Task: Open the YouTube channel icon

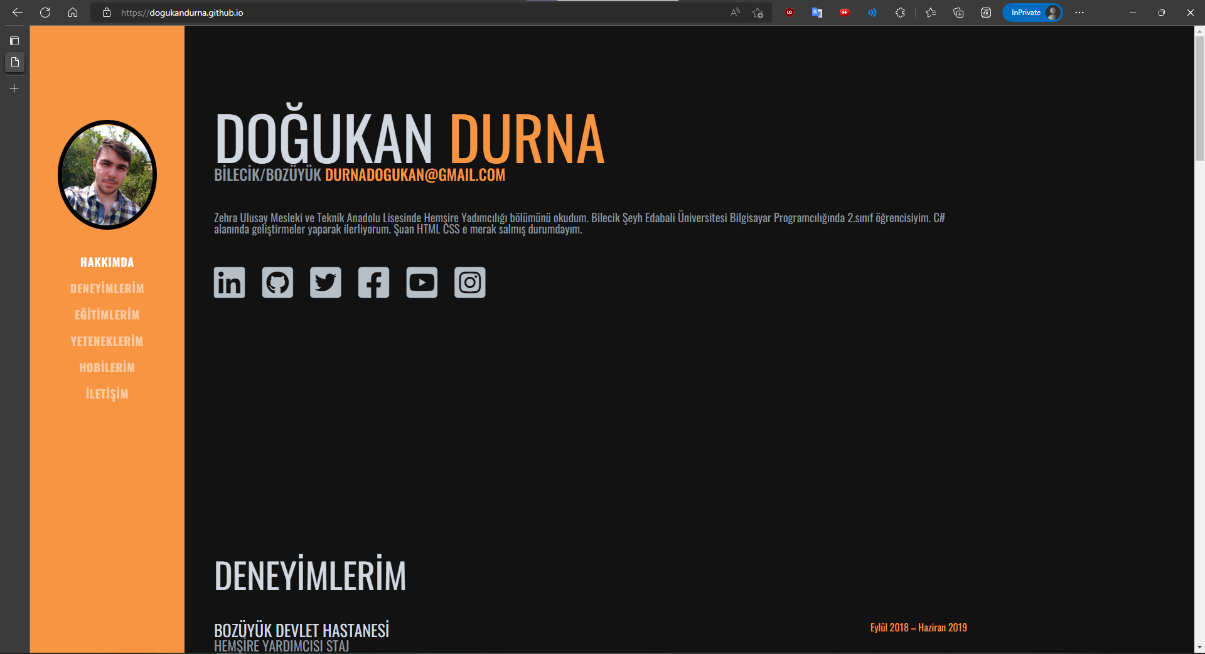Action: pyautogui.click(x=422, y=282)
